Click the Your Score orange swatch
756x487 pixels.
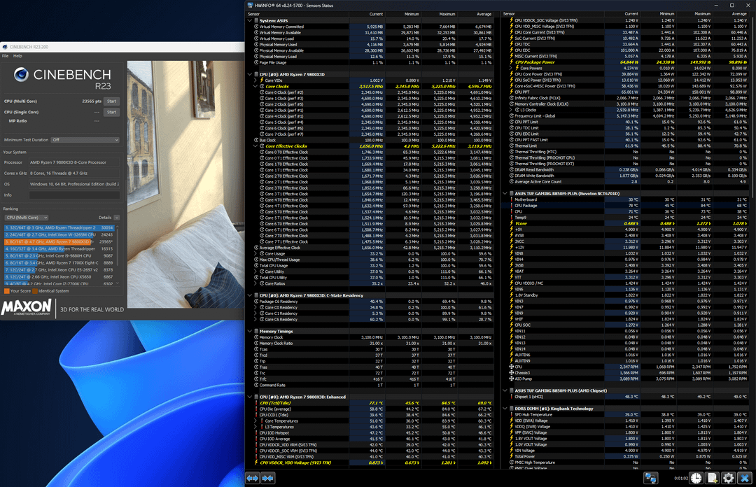pos(7,291)
